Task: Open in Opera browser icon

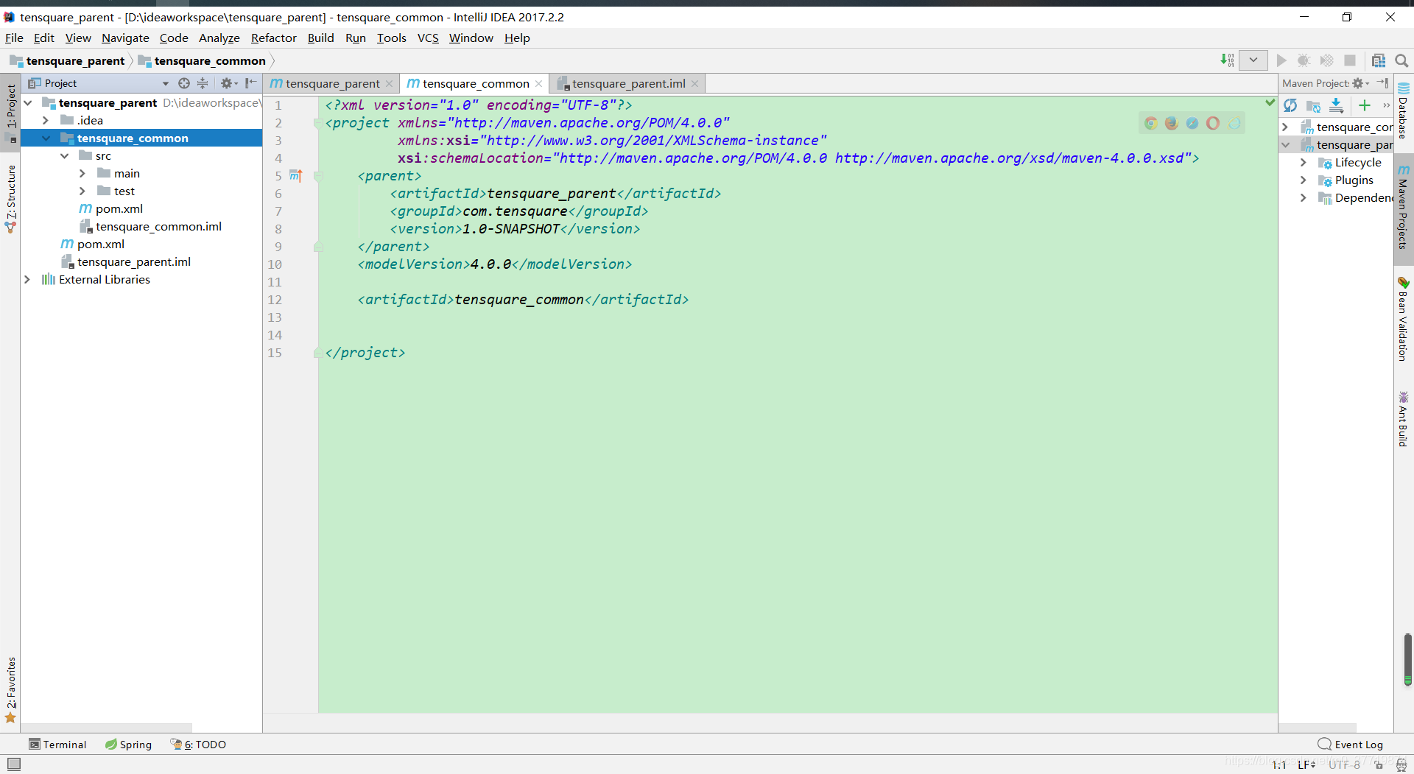Action: pos(1213,123)
